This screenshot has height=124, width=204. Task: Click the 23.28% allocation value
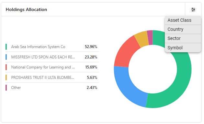click(91, 57)
